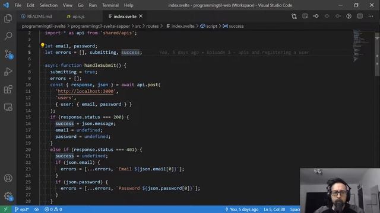
Task: Click 'programmingtil-svelte' in breadcrumb
Action: point(43,26)
